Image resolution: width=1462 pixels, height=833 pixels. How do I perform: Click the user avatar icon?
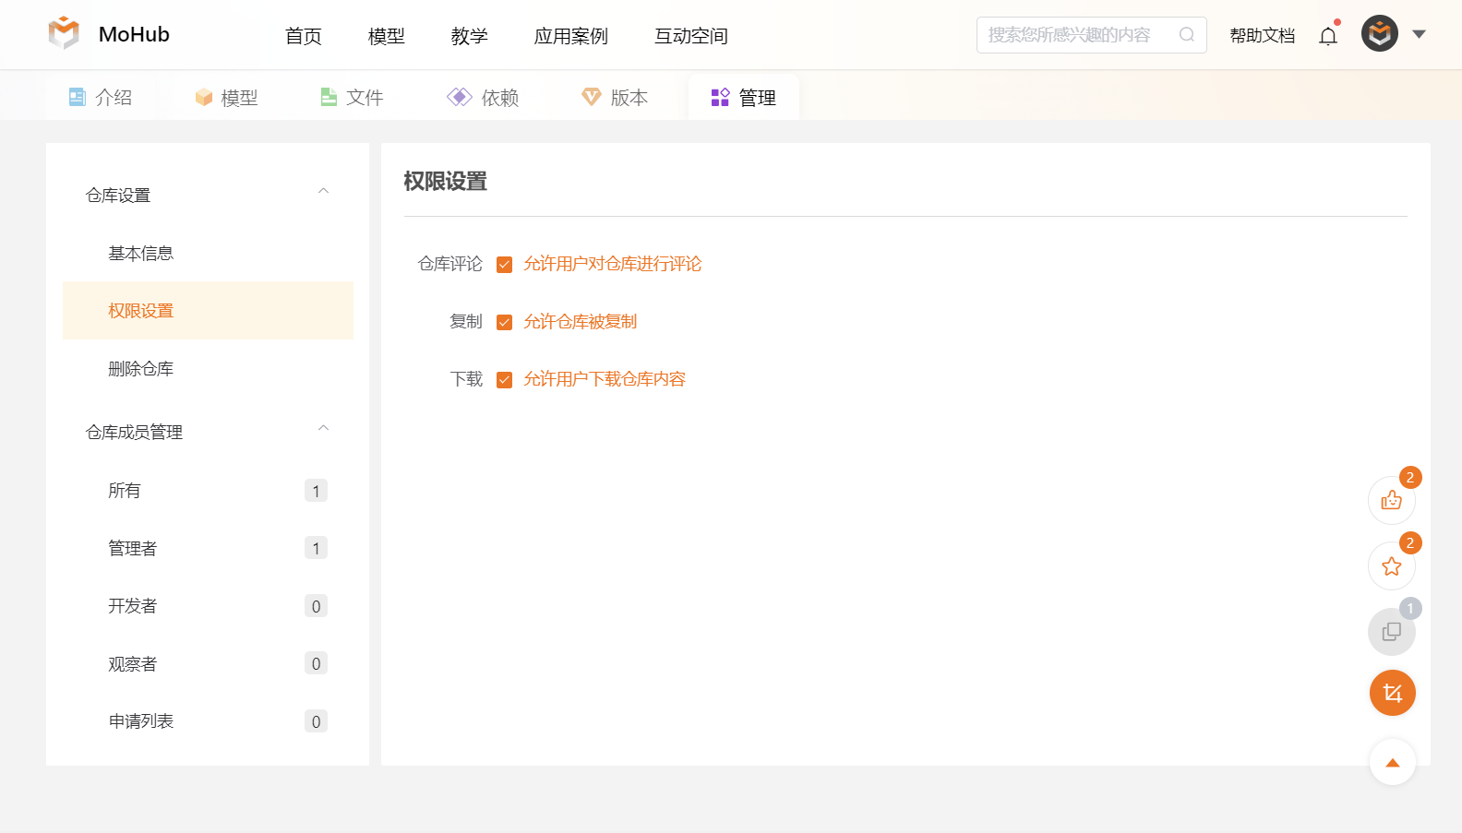[1380, 34]
